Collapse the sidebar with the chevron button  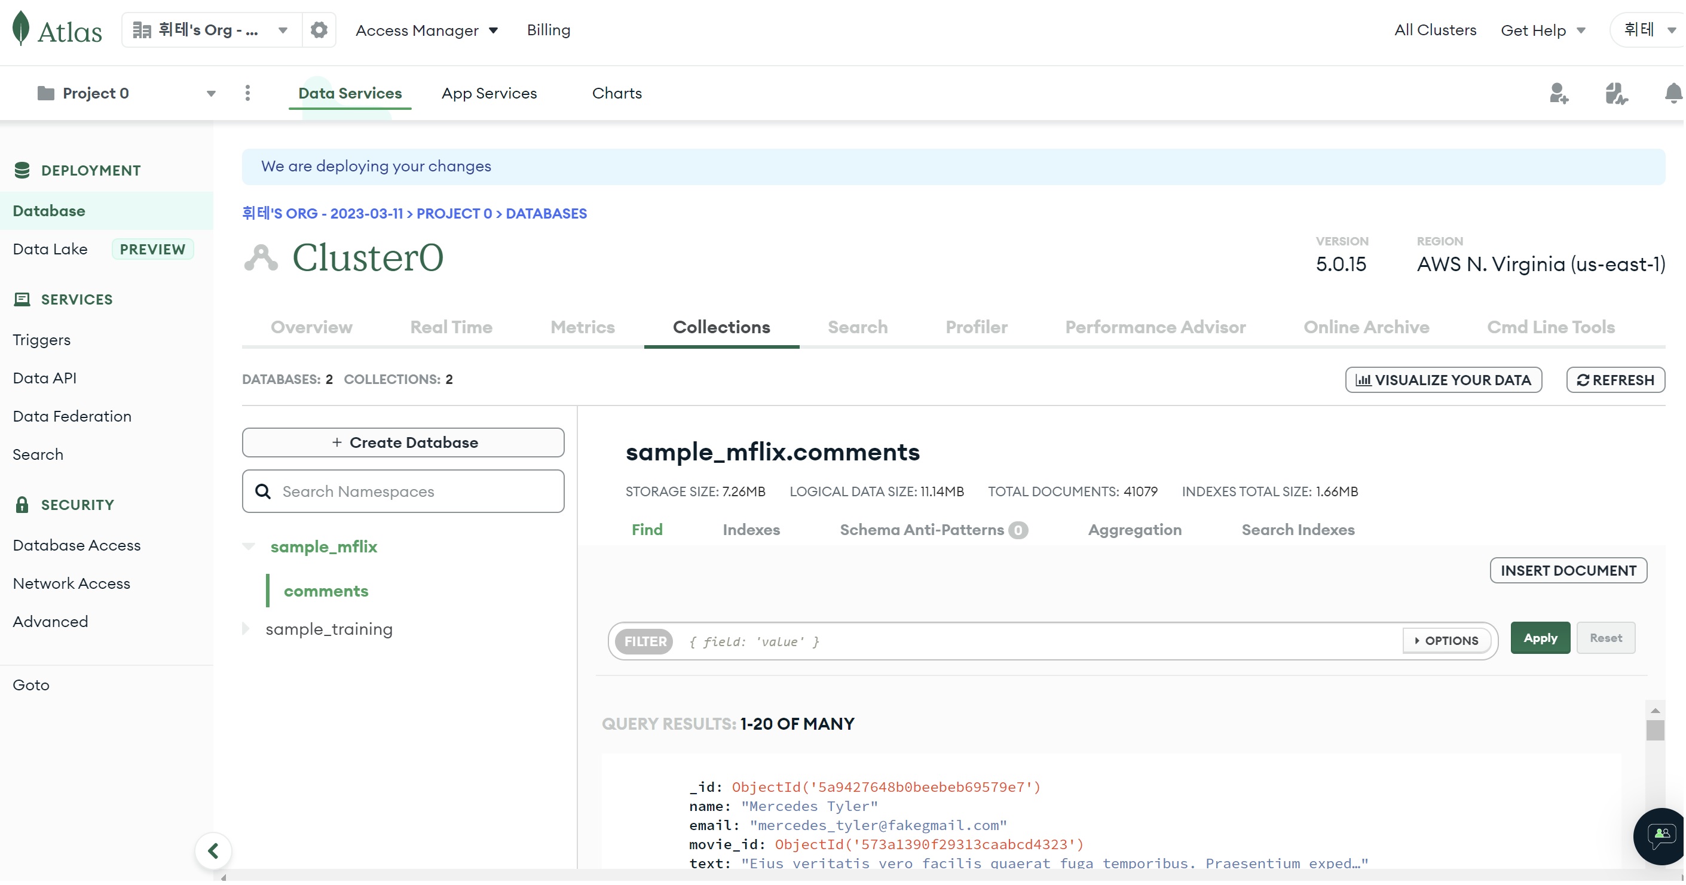pyautogui.click(x=213, y=851)
